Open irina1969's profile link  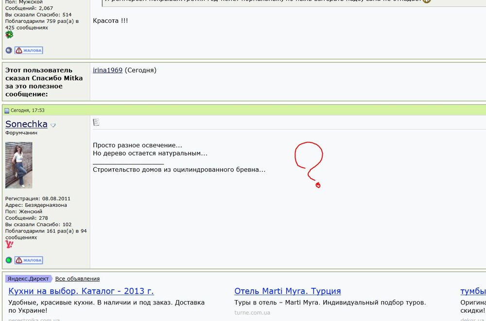(x=107, y=70)
